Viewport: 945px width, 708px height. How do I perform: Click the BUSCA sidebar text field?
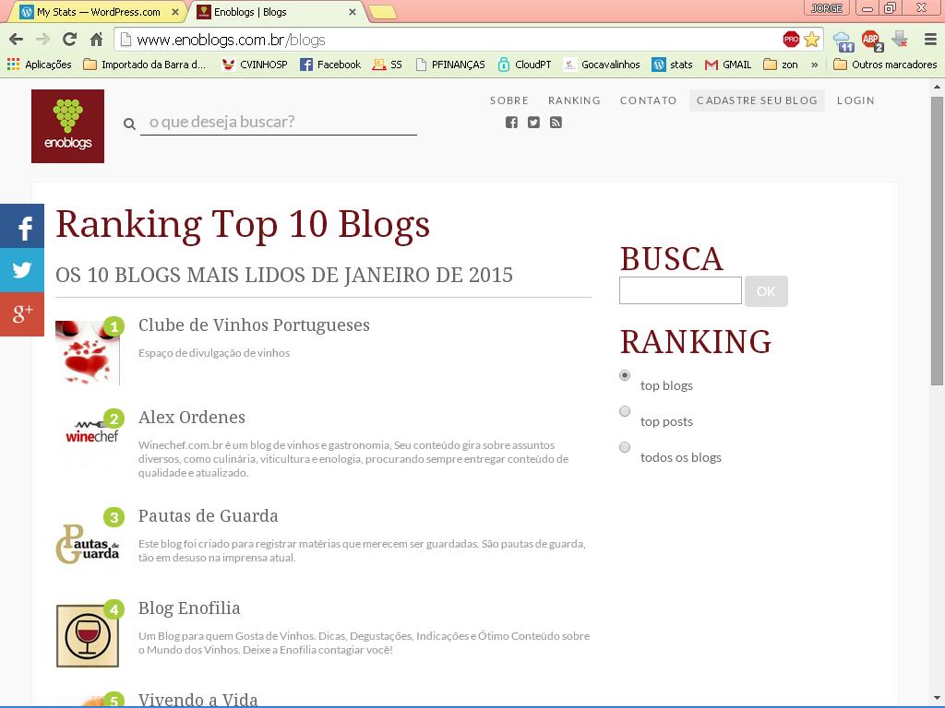tap(680, 290)
